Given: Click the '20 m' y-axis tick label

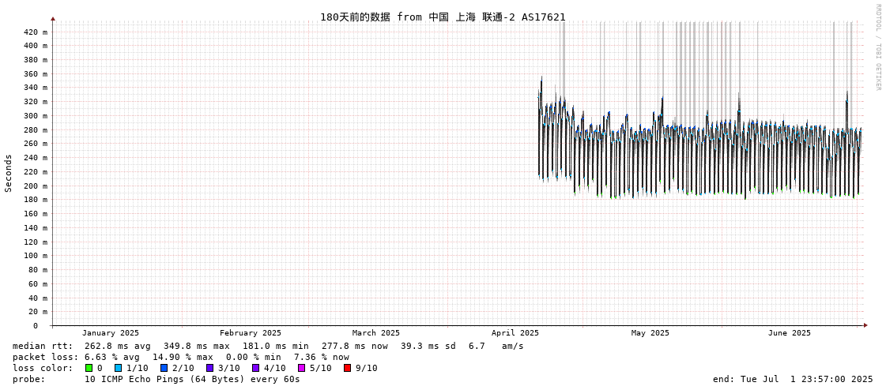Looking at the screenshot, I should [x=38, y=311].
